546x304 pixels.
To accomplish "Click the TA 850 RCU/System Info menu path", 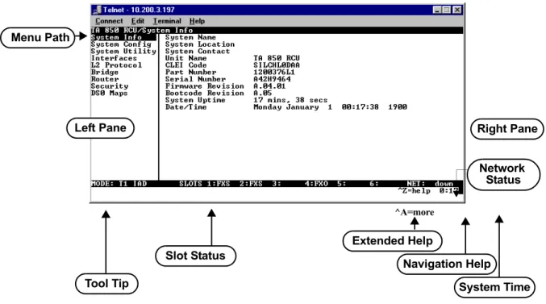I will click(x=142, y=31).
